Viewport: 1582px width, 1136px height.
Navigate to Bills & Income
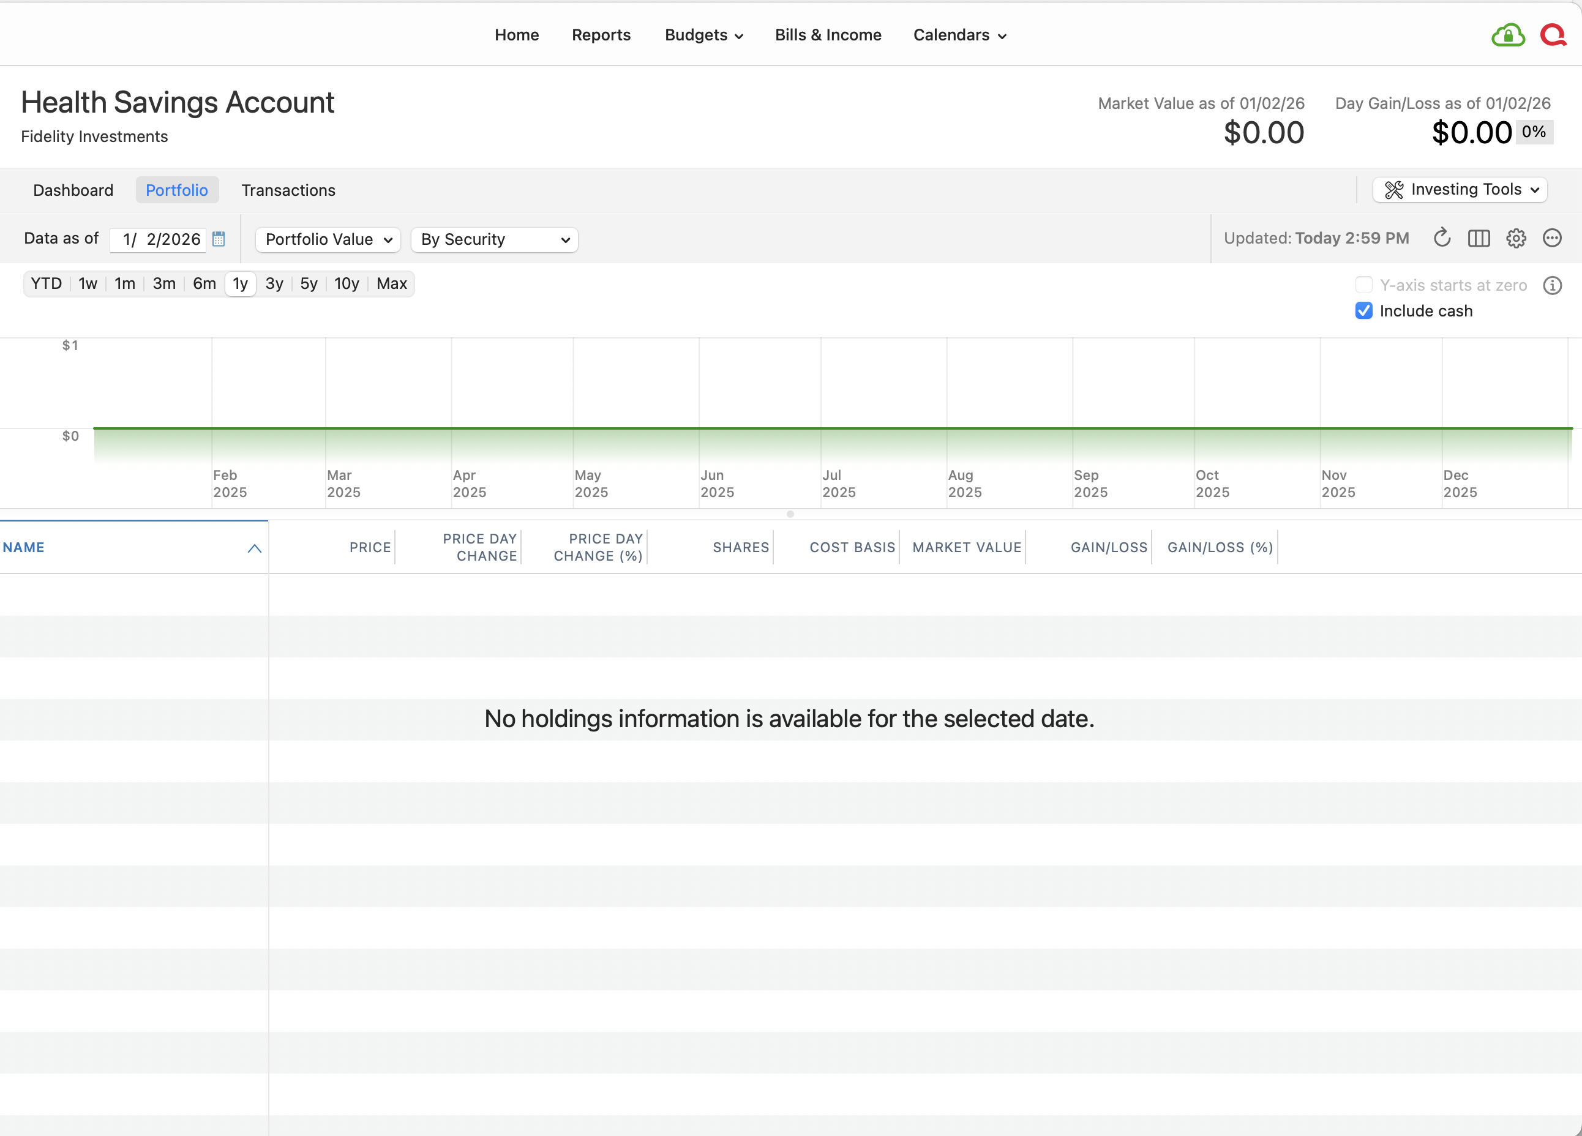point(828,34)
